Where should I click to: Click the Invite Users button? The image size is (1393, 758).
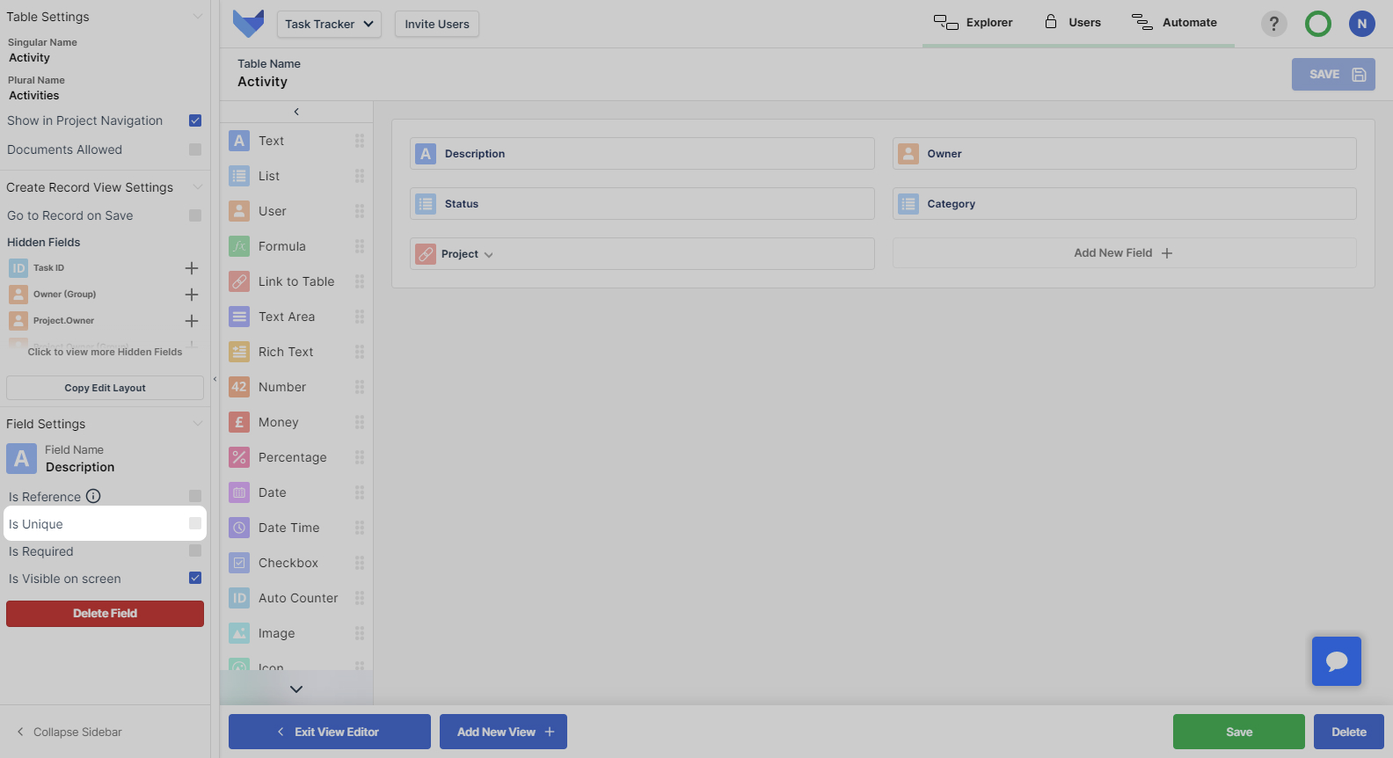[x=437, y=24]
